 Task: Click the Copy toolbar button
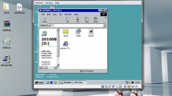[x=87, y=20]
